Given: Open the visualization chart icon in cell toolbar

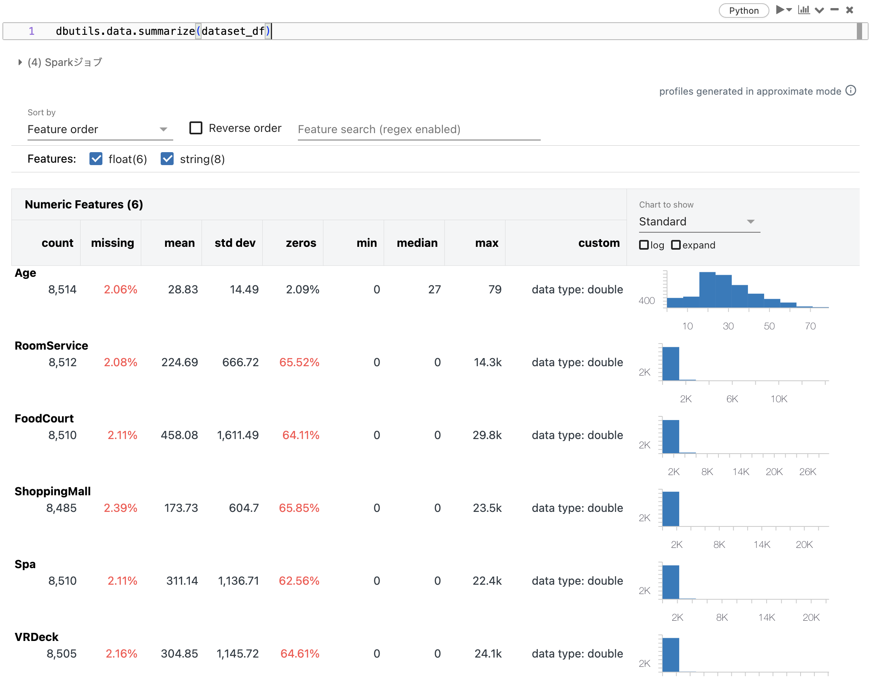Looking at the screenshot, I should pos(805,10).
